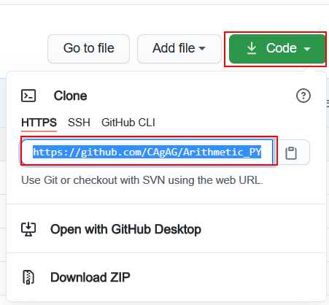Click the download arrow icon on Code button
329x305 pixels.
point(252,48)
